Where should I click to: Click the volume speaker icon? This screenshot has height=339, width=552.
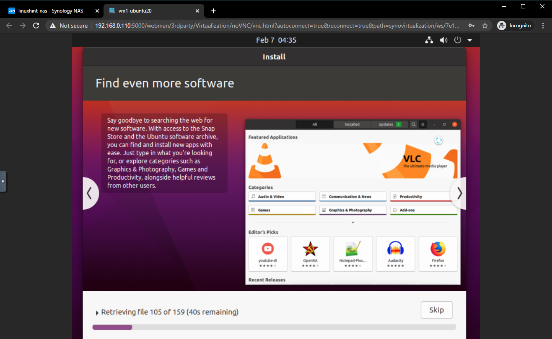click(x=443, y=40)
